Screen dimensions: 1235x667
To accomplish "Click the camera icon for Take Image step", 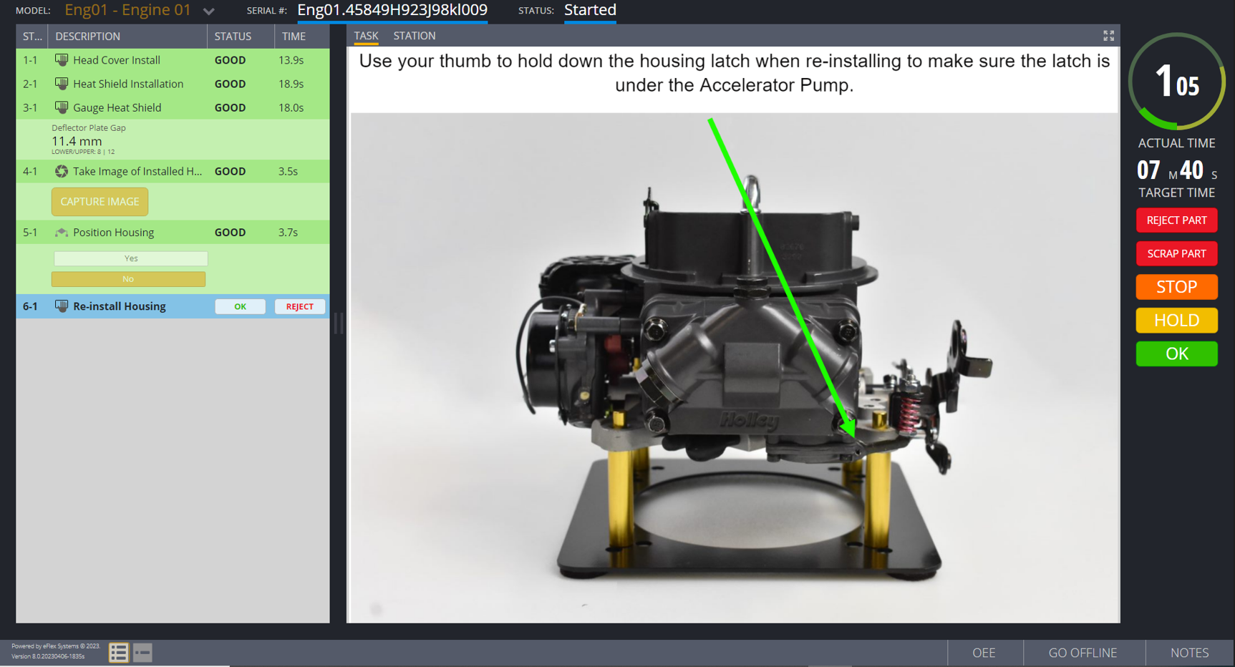I will [62, 171].
